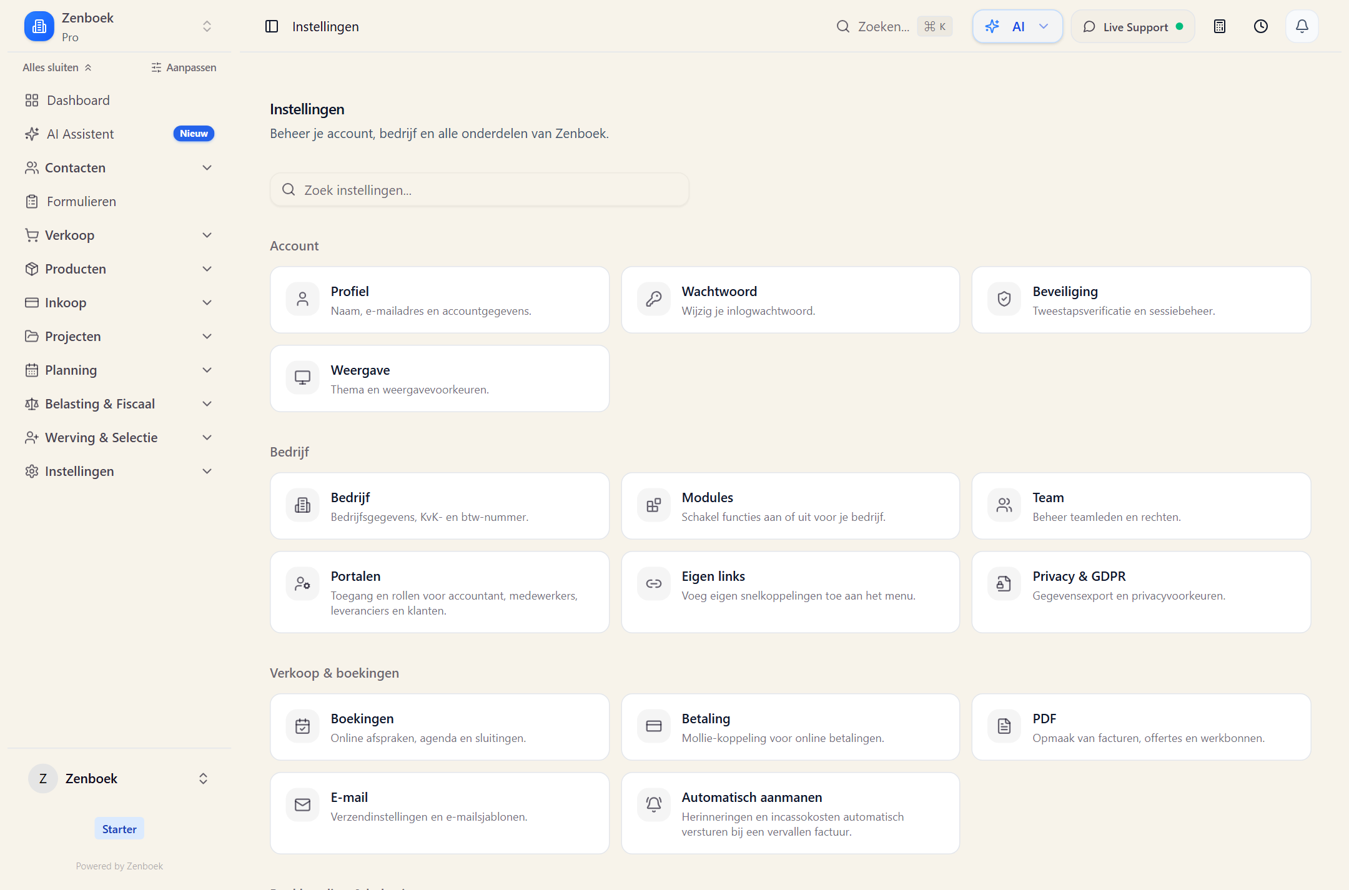Image resolution: width=1349 pixels, height=890 pixels.
Task: Open the Team settings card
Action: click(1141, 506)
